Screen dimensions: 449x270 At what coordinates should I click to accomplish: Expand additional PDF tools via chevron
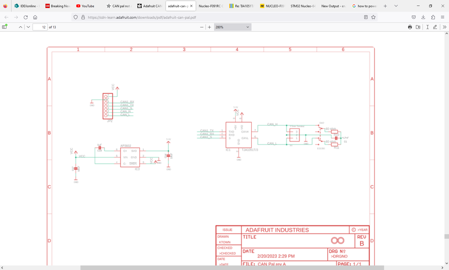coord(444,27)
